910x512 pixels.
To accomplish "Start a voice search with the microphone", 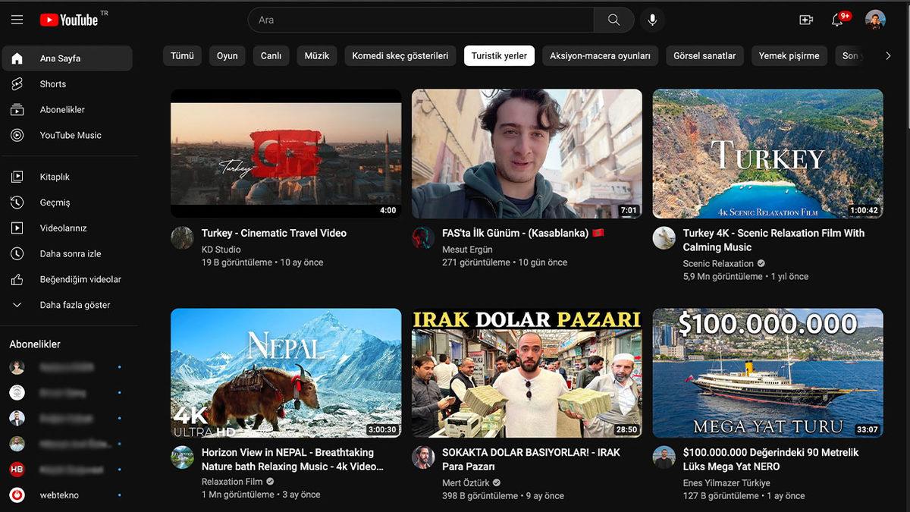I will pyautogui.click(x=652, y=20).
